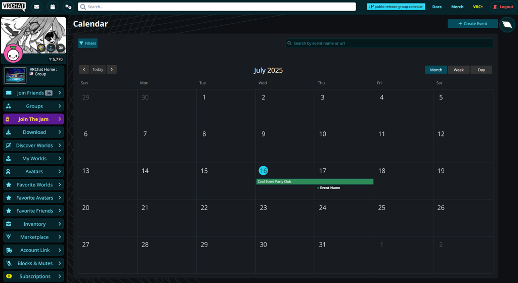Click the Inventory box icon
Image resolution: width=518 pixels, height=283 pixels.
coord(9,224)
